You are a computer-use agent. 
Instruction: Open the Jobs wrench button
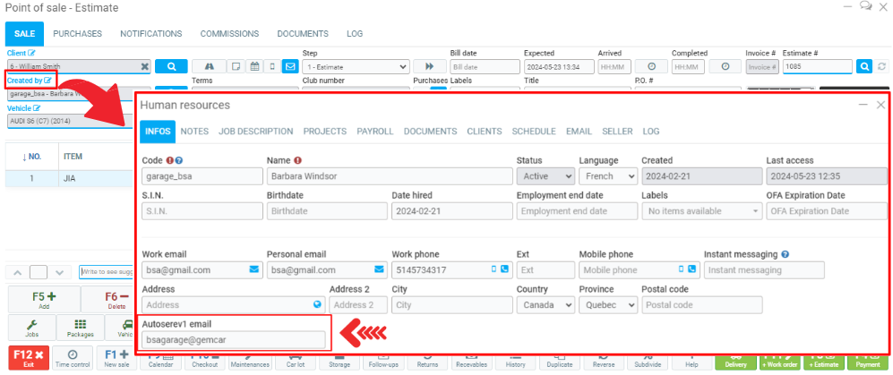tap(31, 328)
